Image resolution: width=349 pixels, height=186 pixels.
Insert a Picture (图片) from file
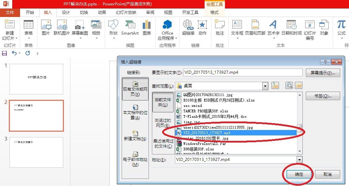46,28
